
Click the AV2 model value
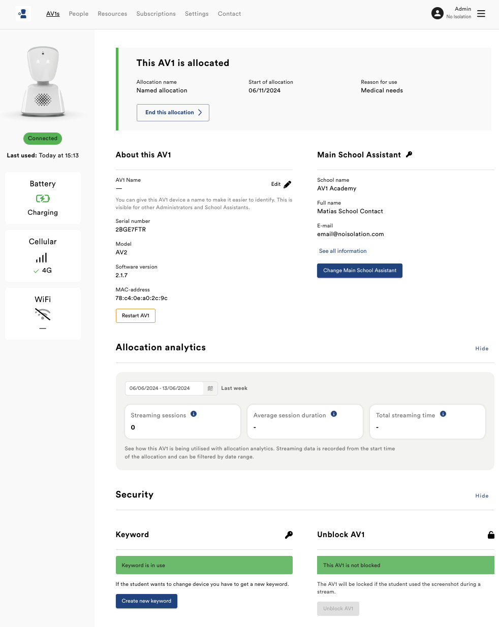(x=121, y=252)
